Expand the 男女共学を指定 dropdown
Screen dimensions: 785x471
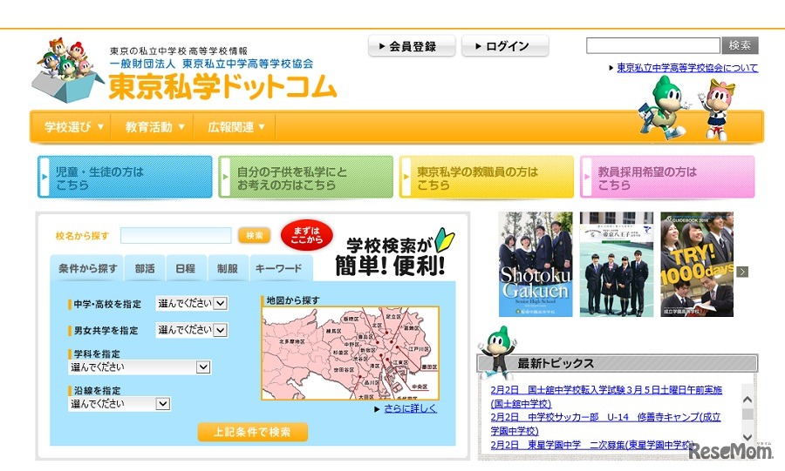tap(192, 330)
